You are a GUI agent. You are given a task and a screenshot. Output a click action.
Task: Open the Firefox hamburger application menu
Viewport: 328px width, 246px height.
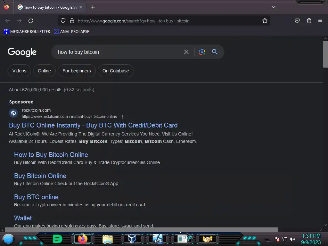(320, 20)
